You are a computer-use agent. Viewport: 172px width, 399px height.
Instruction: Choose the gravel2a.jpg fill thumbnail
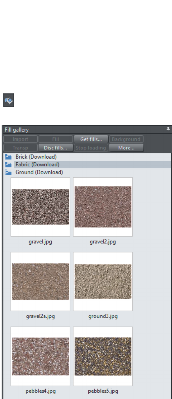tap(40, 281)
